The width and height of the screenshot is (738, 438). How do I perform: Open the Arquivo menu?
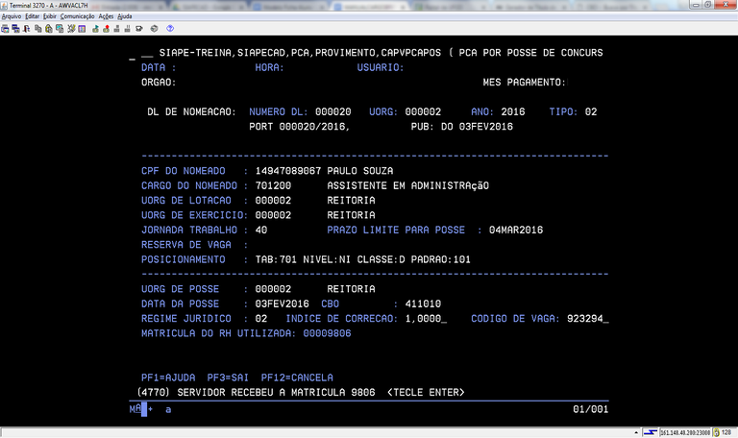(12, 16)
